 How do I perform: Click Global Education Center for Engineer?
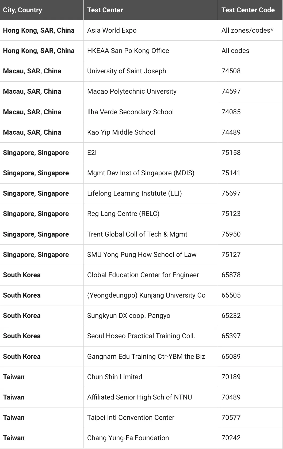click(143, 275)
